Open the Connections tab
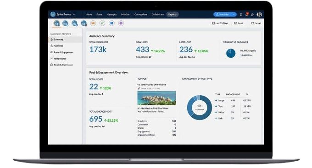Viewport: 312px width, 168px height. click(141, 15)
